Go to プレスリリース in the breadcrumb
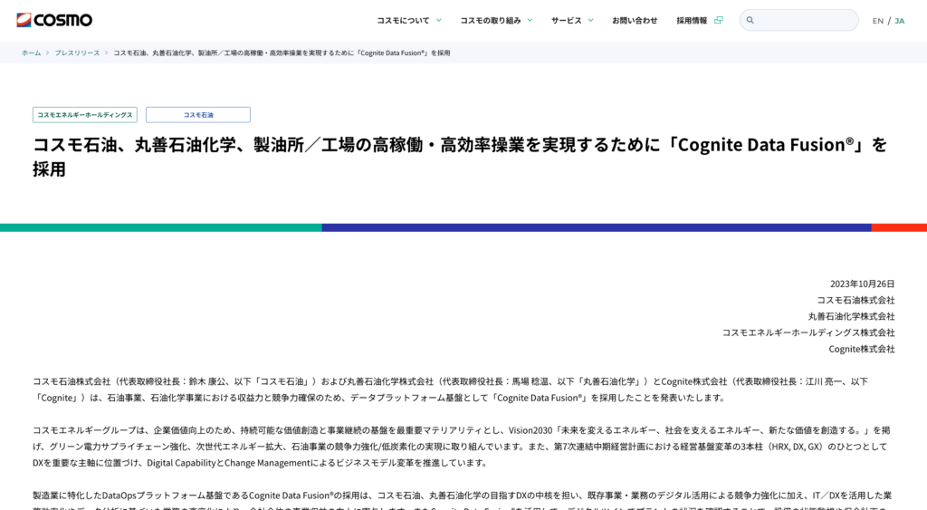927x510 pixels. 77,53
